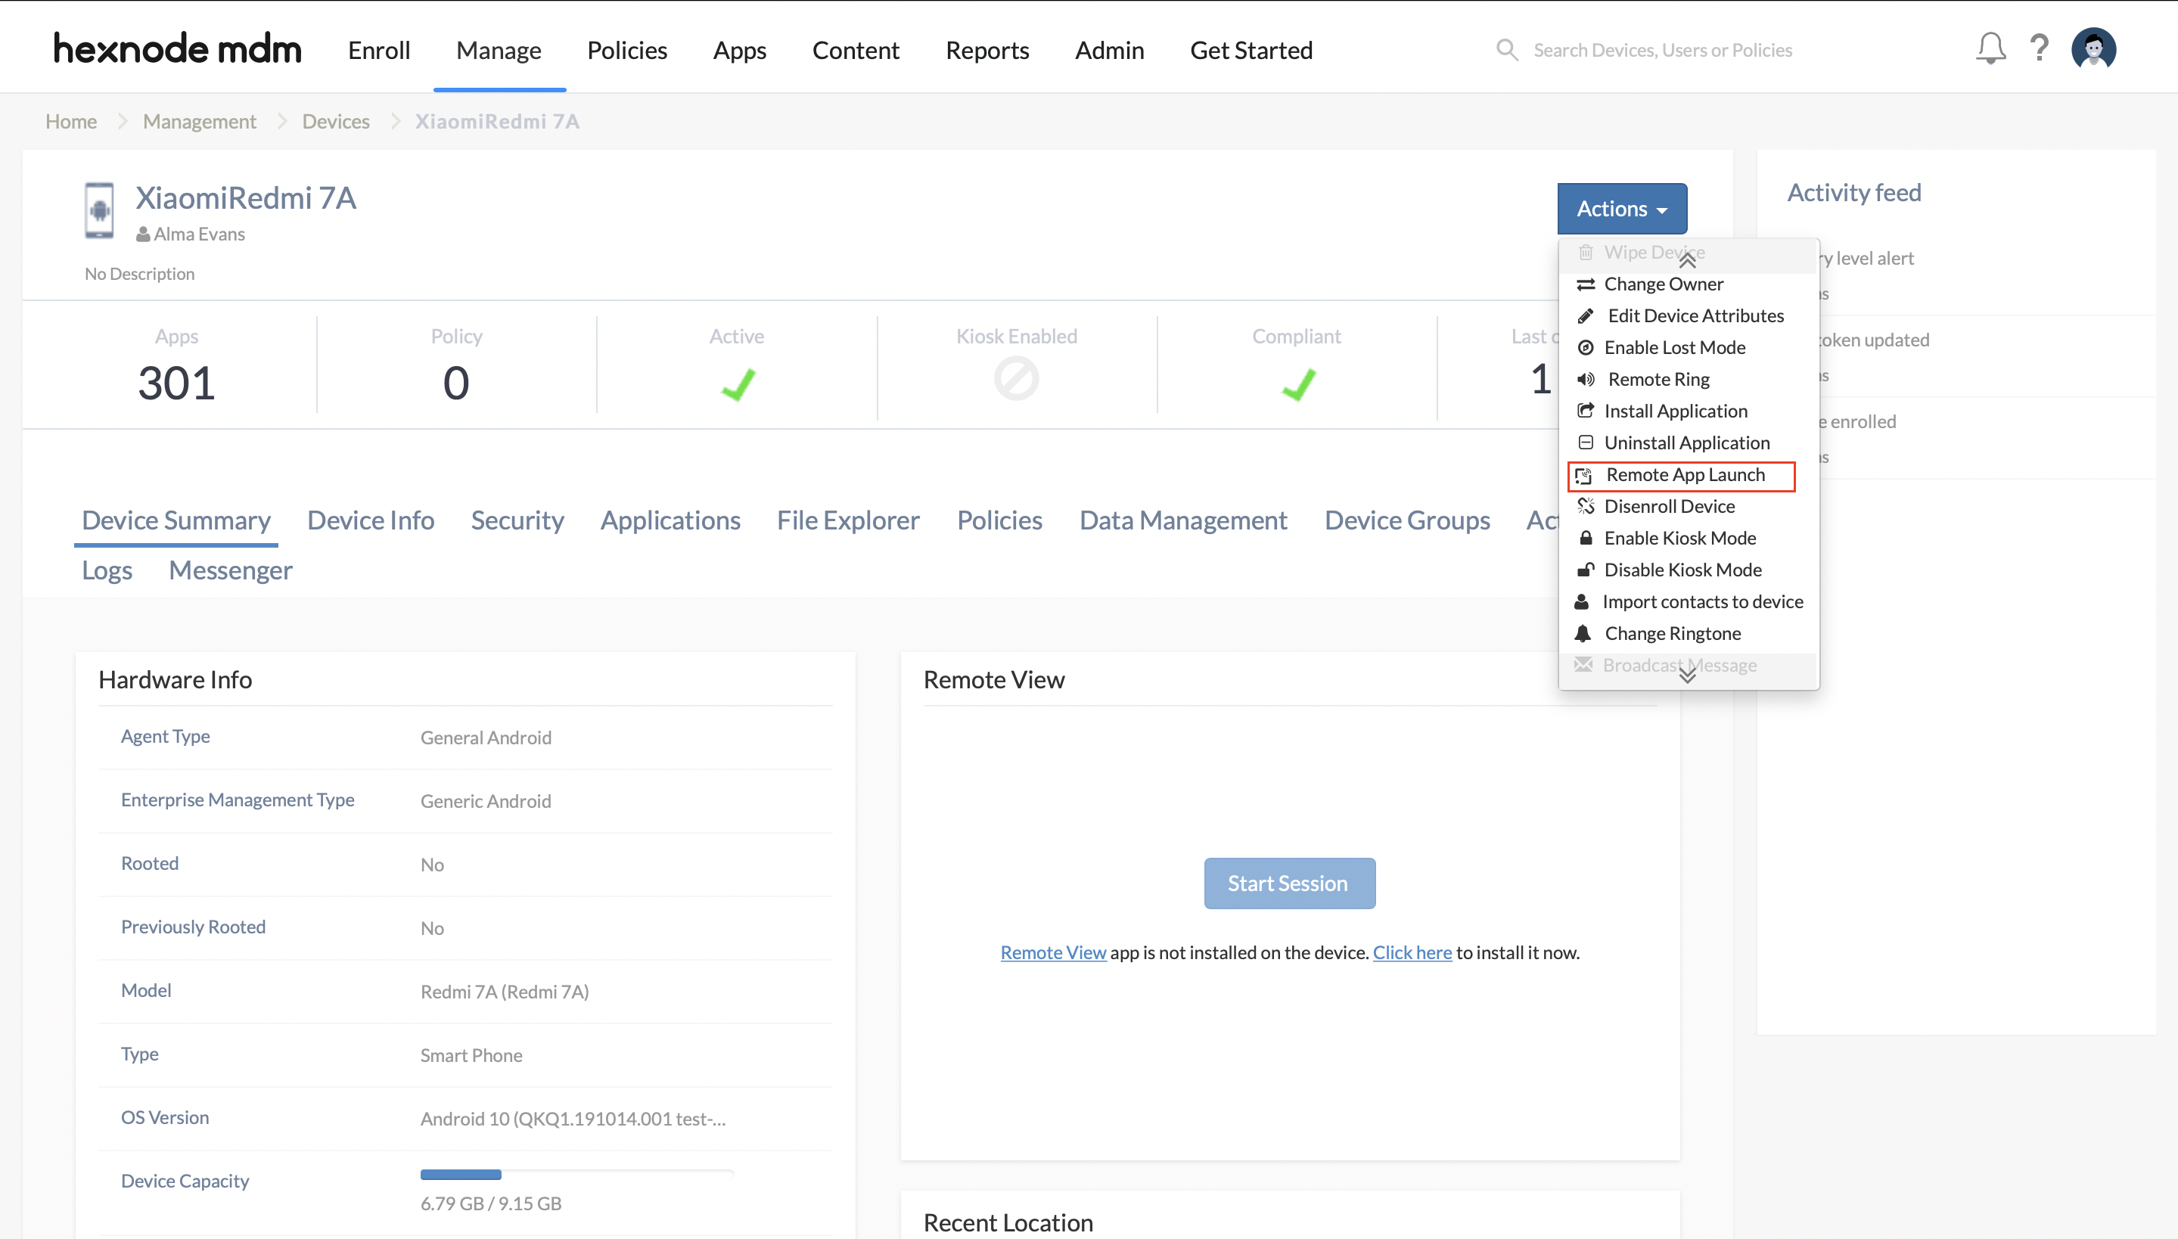This screenshot has width=2178, height=1239.
Task: Click the Remote App Launch icon
Action: pyautogui.click(x=1583, y=475)
